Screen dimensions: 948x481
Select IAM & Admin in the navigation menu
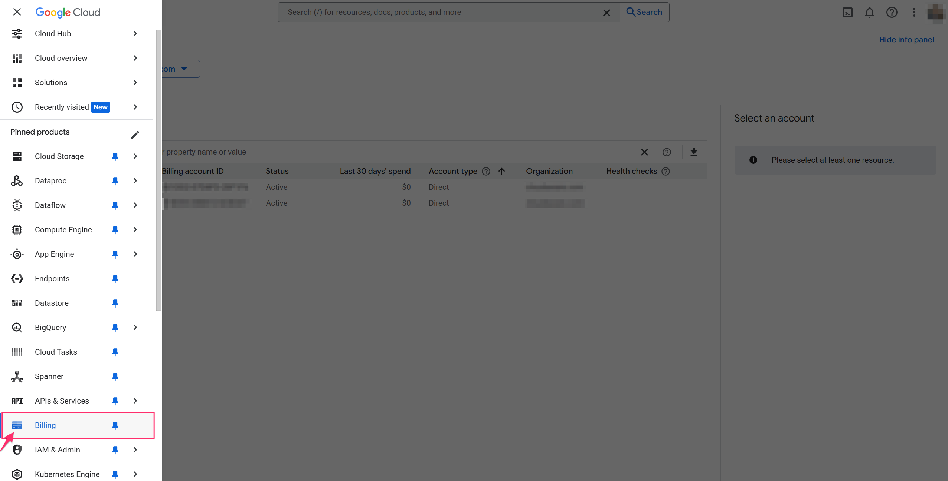click(57, 450)
